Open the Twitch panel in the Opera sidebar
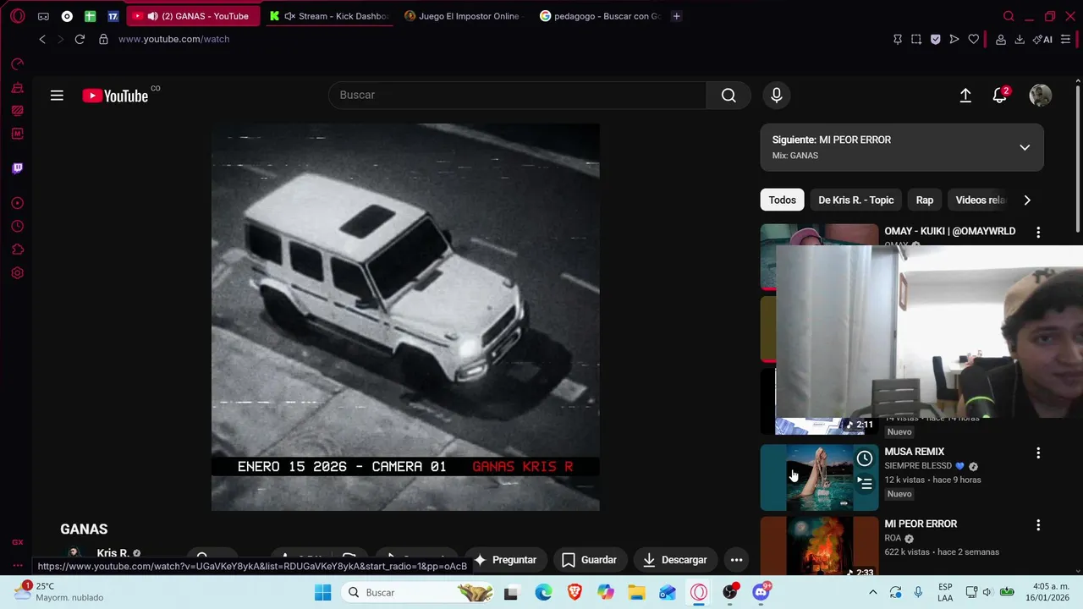The width and height of the screenshot is (1083, 609). pos(17,168)
